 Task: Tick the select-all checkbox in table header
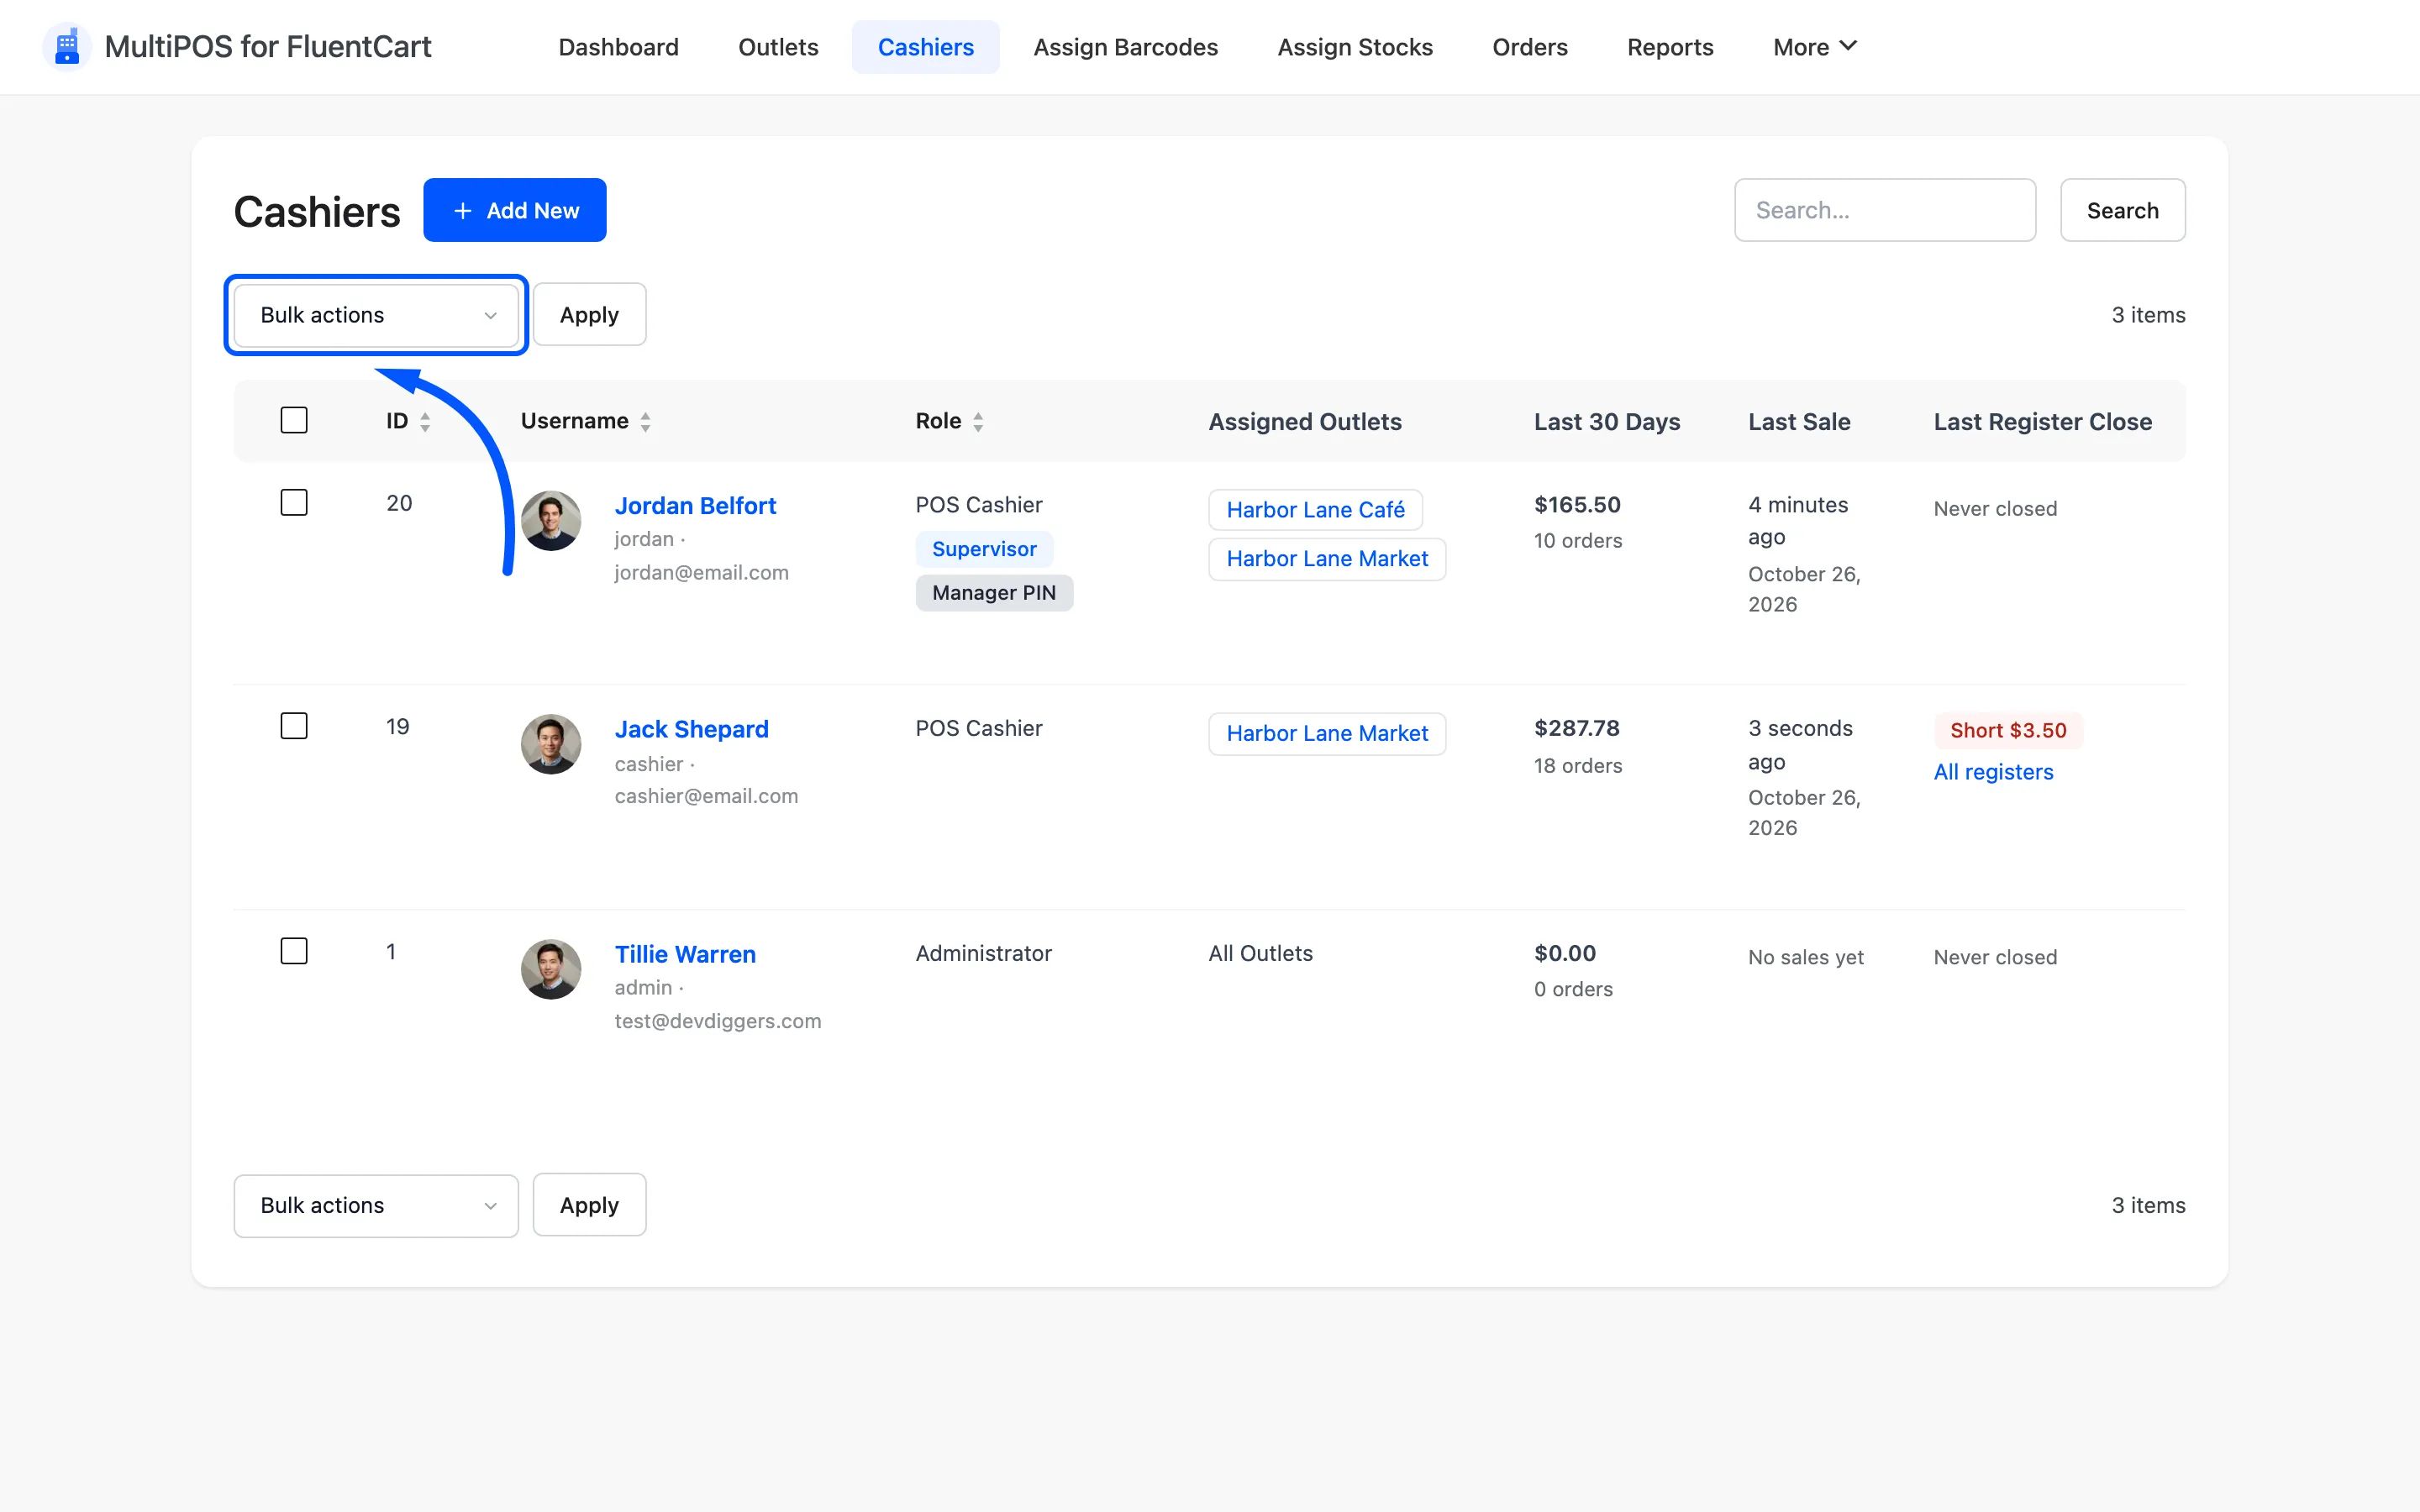(294, 420)
